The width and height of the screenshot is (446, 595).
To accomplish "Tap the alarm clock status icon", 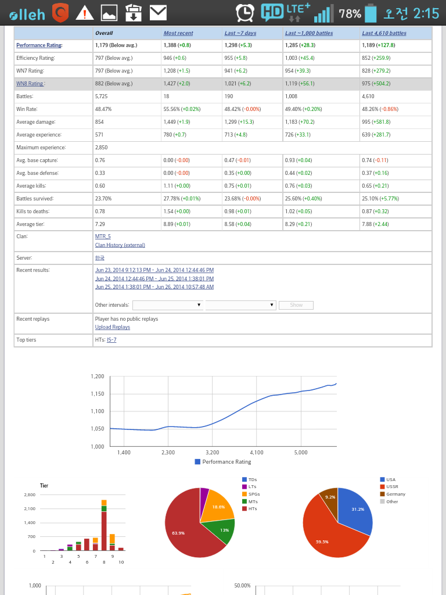I will coord(245,12).
